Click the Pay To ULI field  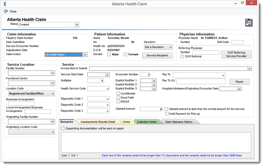[201, 81]
